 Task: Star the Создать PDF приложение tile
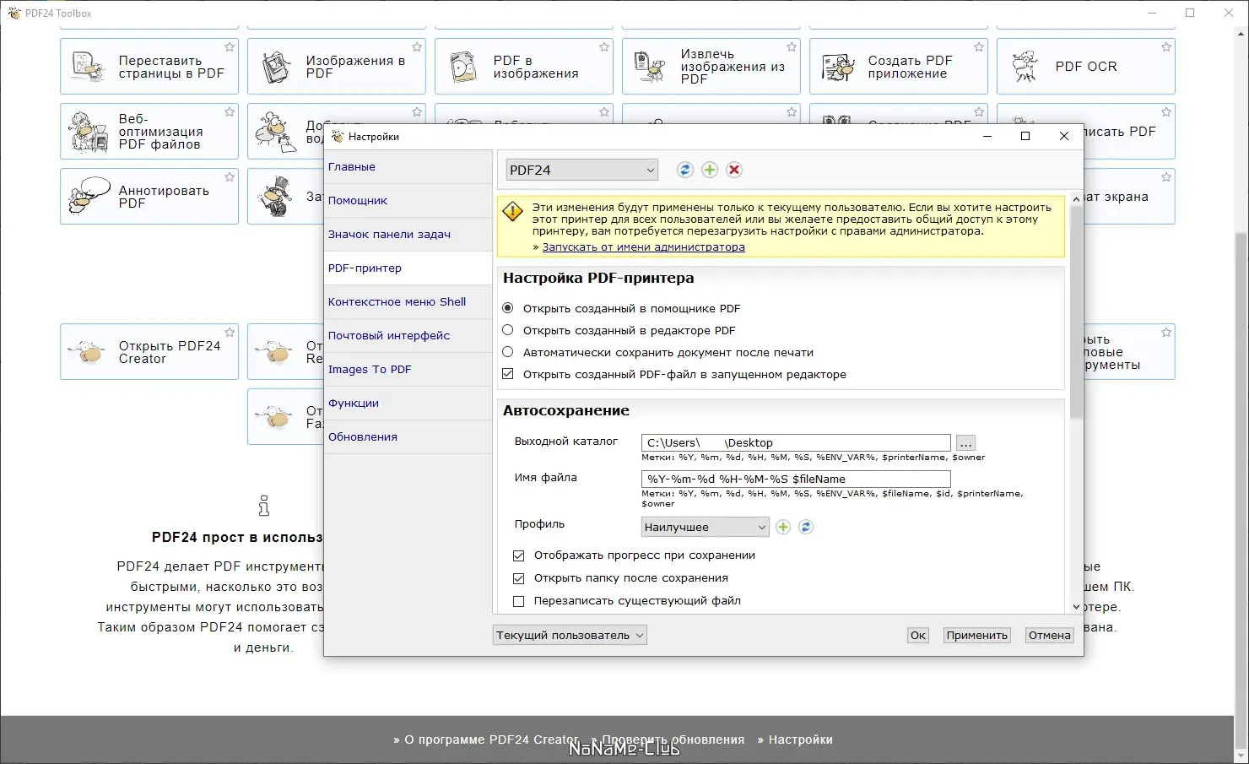pyautogui.click(x=979, y=47)
